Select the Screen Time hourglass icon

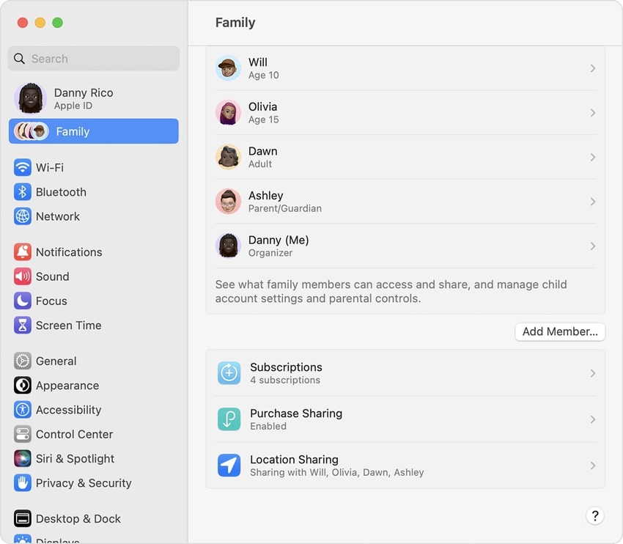pos(23,326)
